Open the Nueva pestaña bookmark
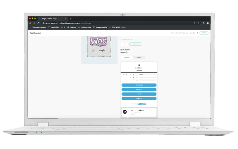Screen dimensions: 238x149 click(x=100, y=27)
